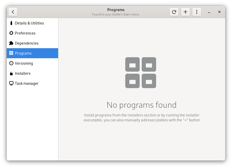Click the bottle icon beside Details & Utilities
Image resolution: width=232 pixels, height=168 pixels.
point(11,23)
